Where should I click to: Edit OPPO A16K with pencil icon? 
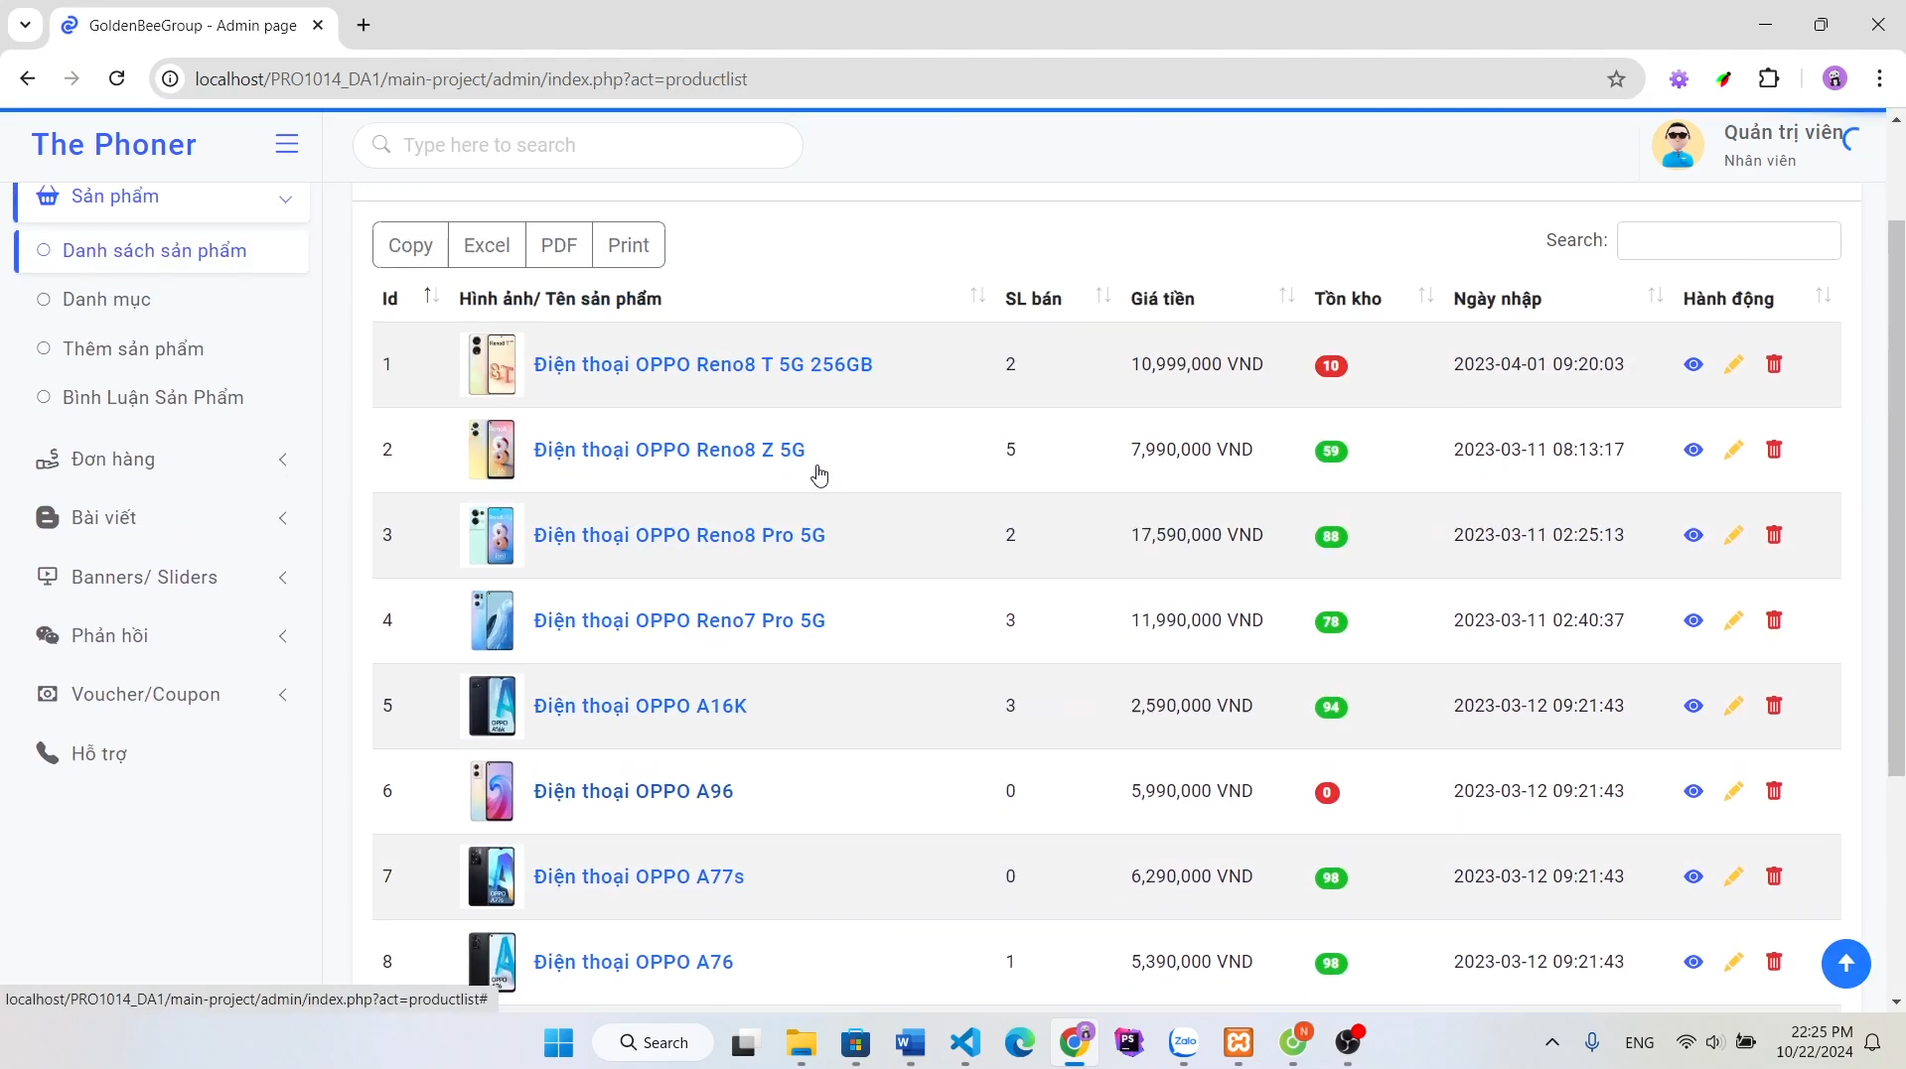tap(1733, 706)
